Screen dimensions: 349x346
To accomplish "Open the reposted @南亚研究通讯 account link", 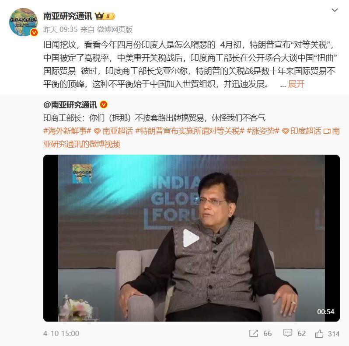I will 70,105.
